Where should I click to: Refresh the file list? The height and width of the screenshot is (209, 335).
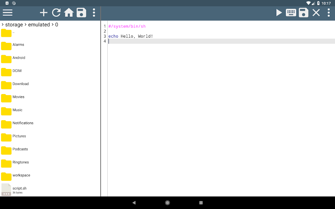coord(56,13)
